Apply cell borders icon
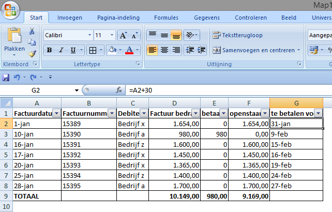 point(93,50)
